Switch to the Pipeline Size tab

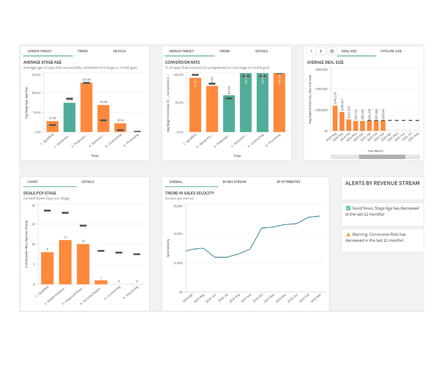[391, 51]
